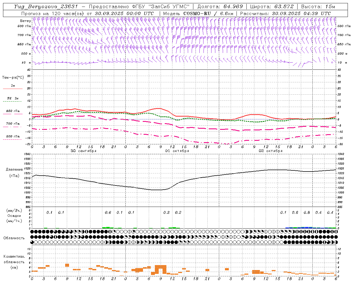Viewport: 352px width, 281px height.
Task: Click the 3-hour precipitation value '0.8'
Action: click(307, 213)
